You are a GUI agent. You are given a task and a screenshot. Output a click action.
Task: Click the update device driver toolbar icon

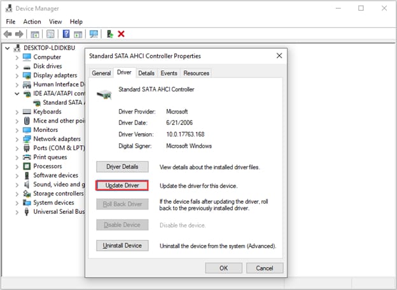click(x=109, y=34)
